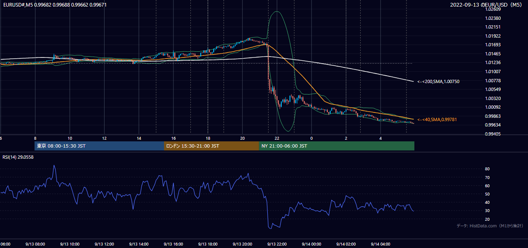This screenshot has height=248, width=528.
Task: Click price axis value 1.00549
Action: tap(493, 89)
